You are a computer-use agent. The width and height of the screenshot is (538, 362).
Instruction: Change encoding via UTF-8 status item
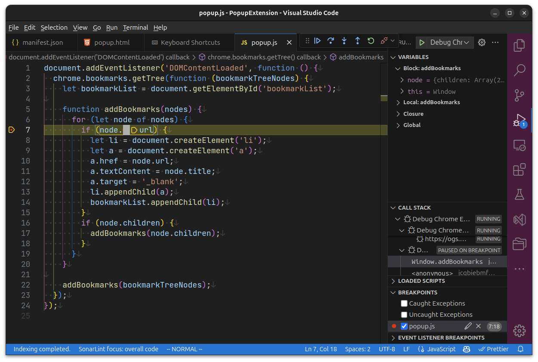click(387, 349)
